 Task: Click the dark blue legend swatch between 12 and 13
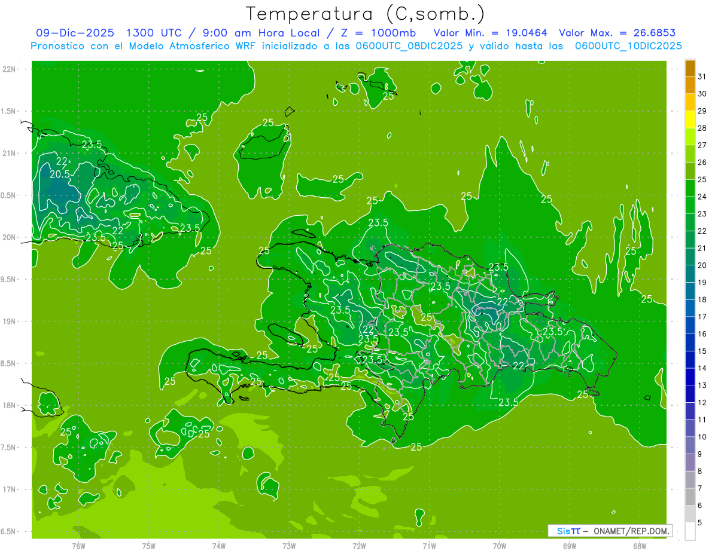click(x=690, y=394)
